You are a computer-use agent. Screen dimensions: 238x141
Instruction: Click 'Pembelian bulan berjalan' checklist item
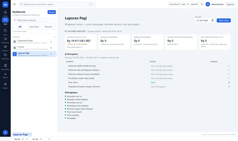coord(78,106)
